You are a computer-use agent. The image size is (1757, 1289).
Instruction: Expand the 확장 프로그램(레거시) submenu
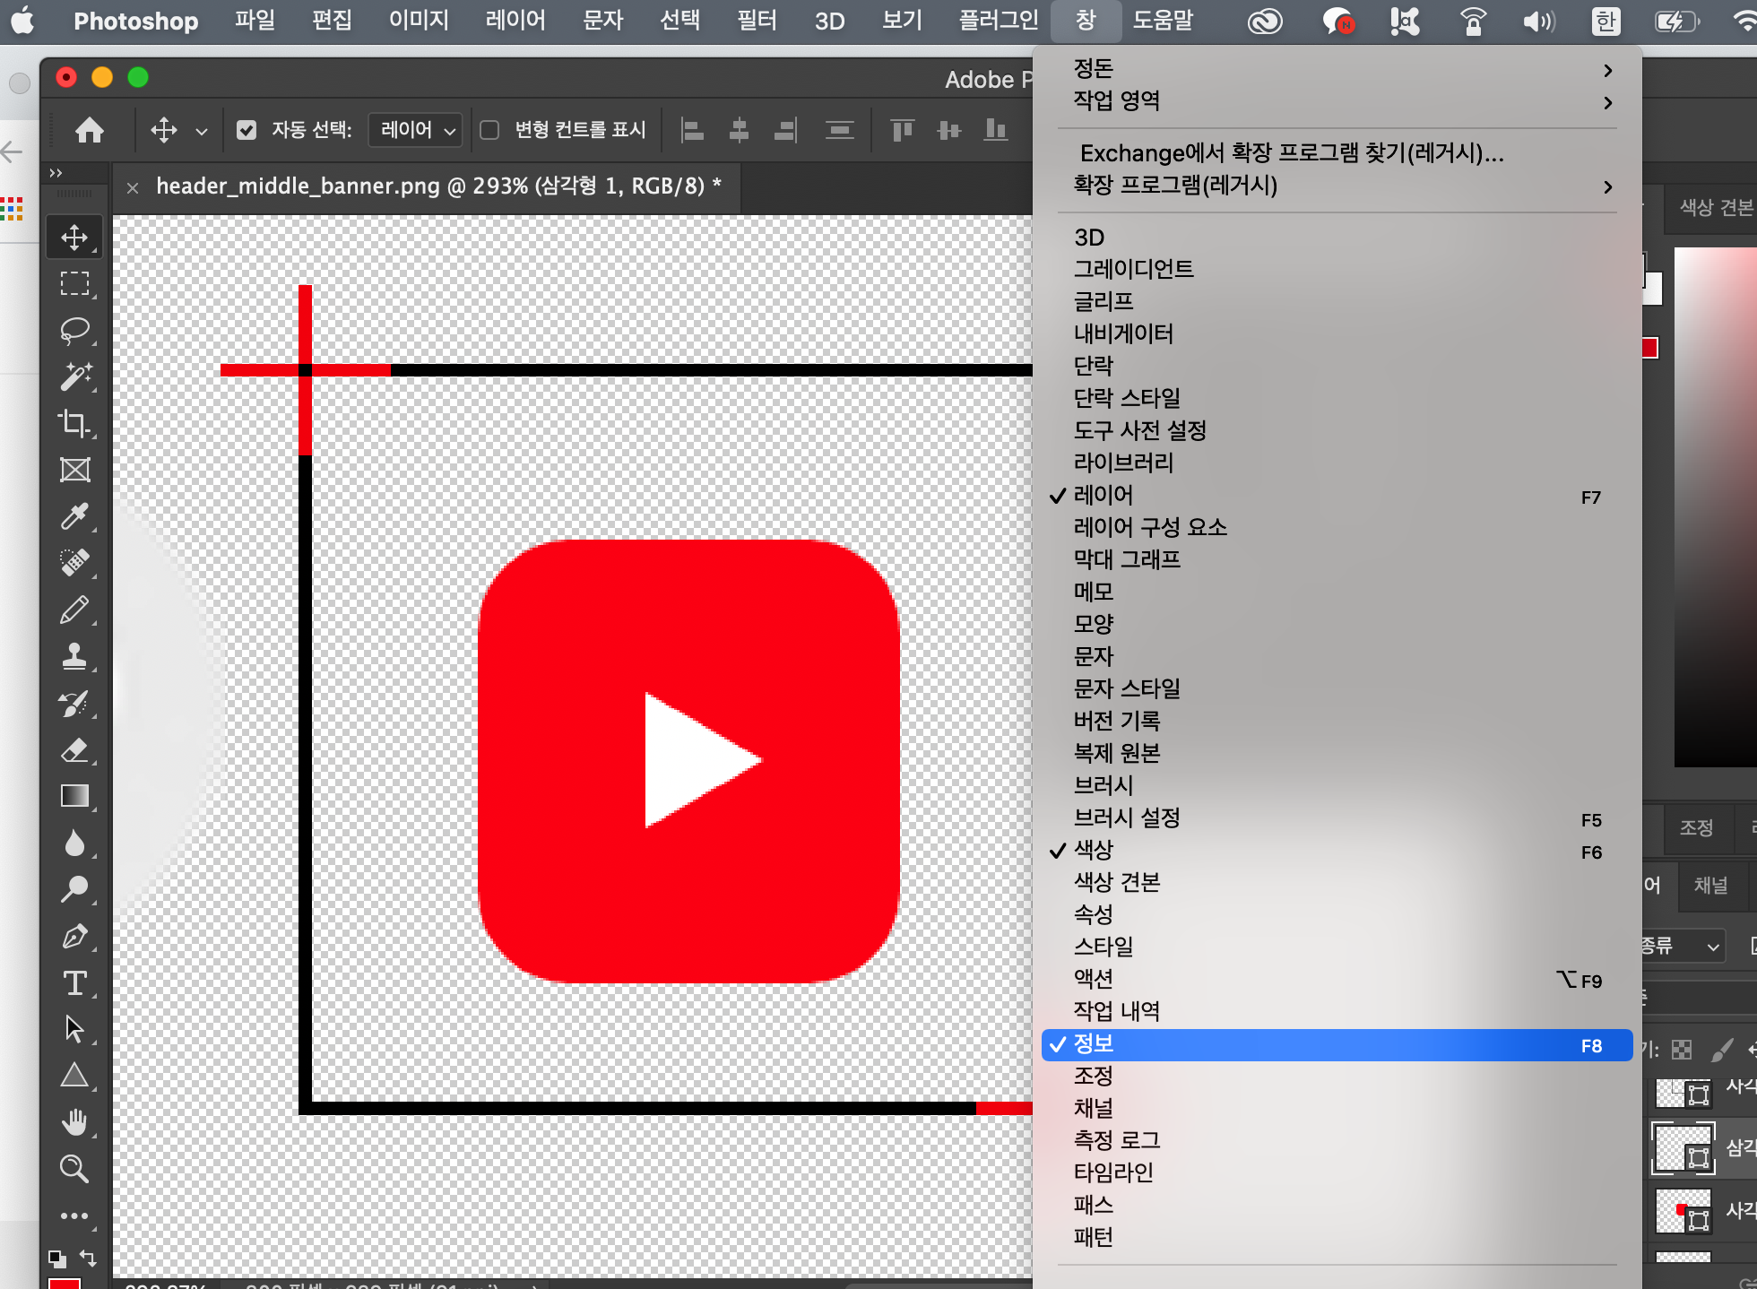coord(1336,186)
